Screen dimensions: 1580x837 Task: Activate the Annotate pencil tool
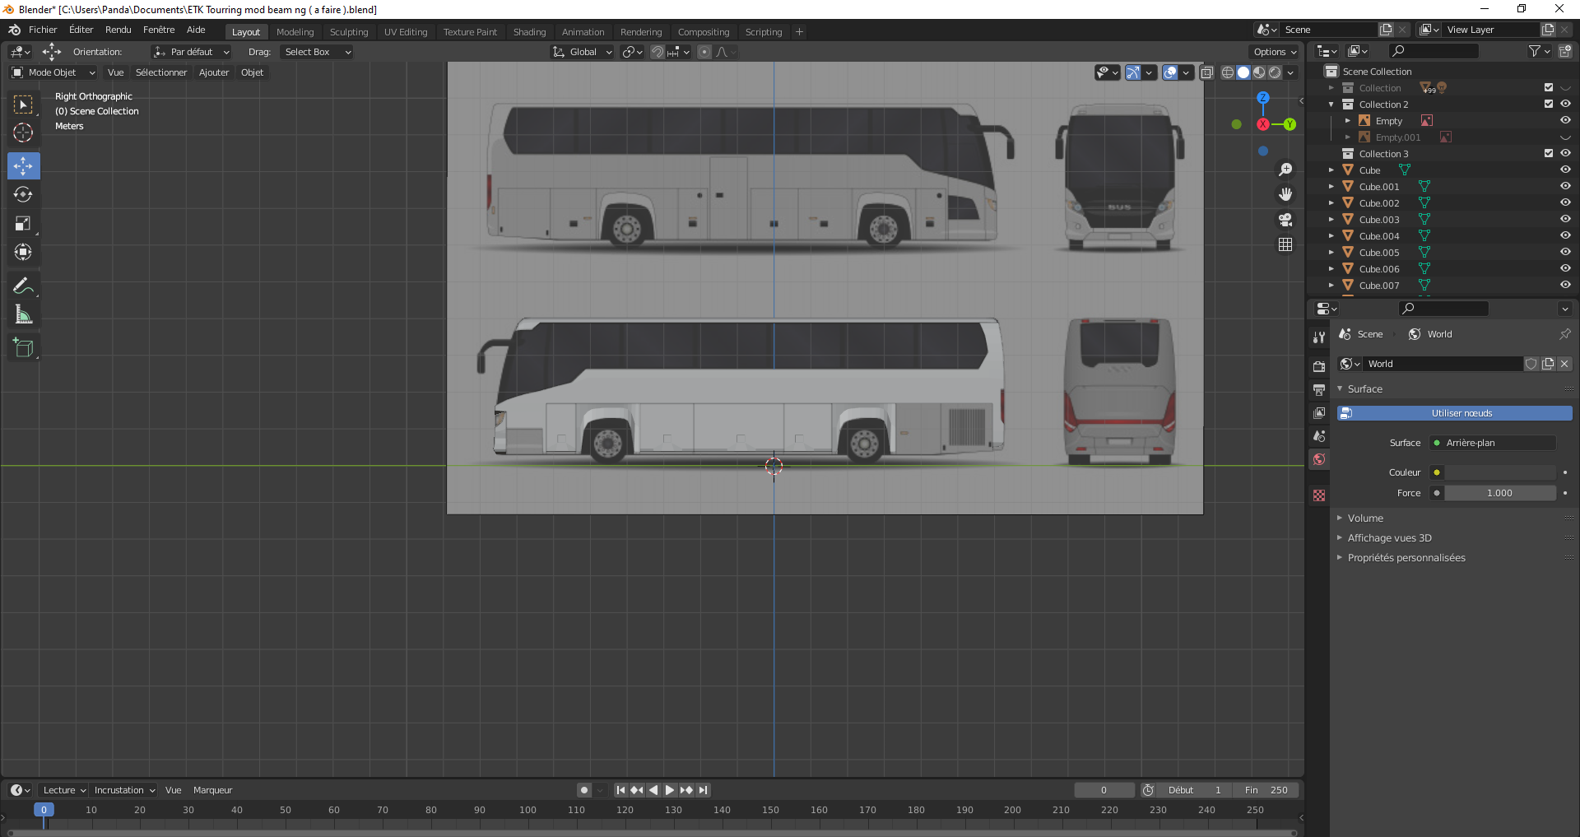[23, 286]
